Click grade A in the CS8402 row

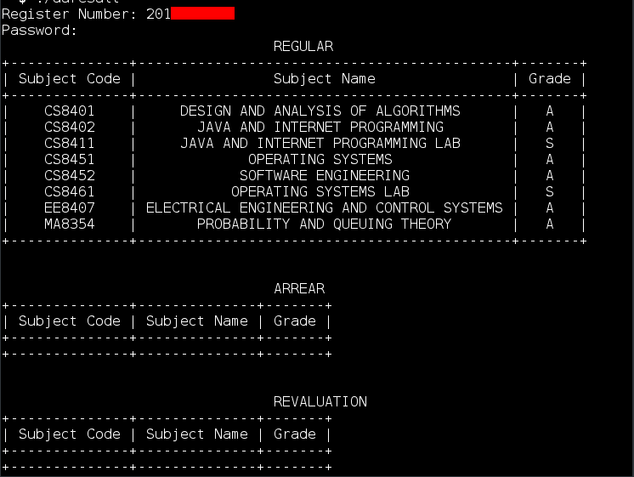click(x=550, y=127)
